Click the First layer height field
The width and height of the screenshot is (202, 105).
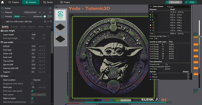pos(39,38)
